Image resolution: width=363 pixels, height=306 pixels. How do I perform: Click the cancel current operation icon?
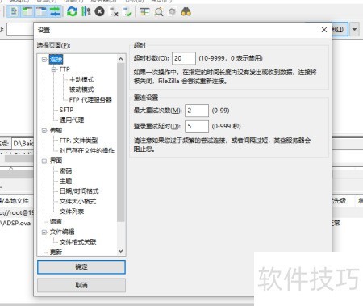[100, 12]
